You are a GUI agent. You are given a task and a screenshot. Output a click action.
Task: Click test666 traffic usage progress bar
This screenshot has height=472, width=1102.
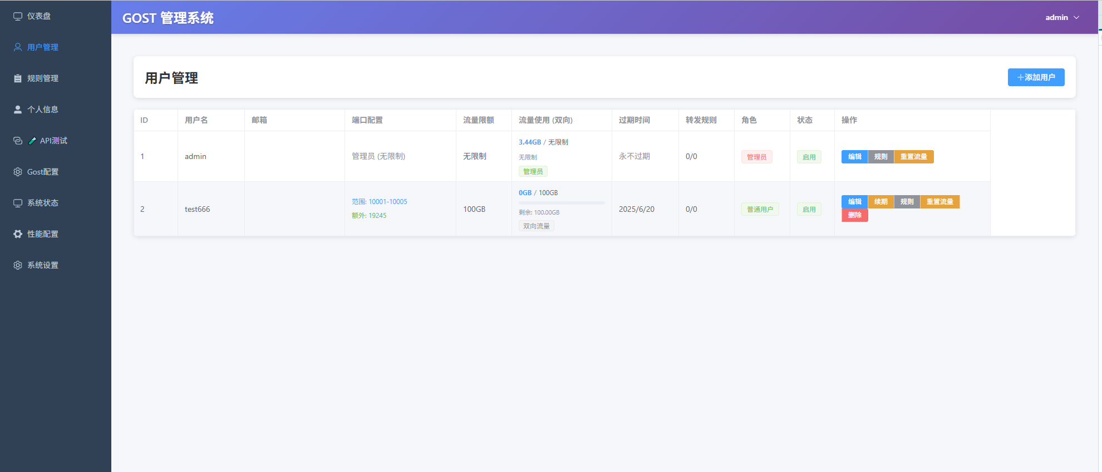pyautogui.click(x=561, y=203)
